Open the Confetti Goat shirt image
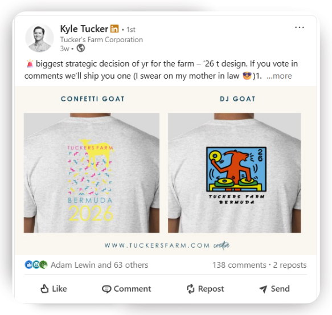332x315 pixels. [92, 173]
